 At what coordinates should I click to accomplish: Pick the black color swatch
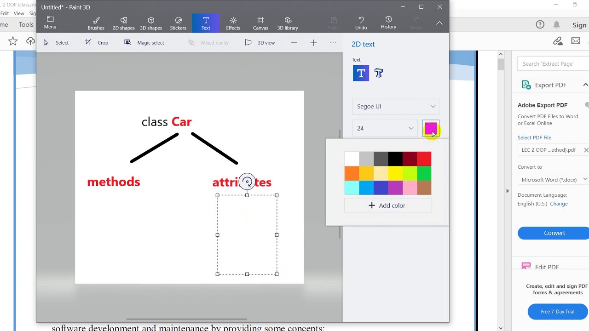tap(395, 159)
